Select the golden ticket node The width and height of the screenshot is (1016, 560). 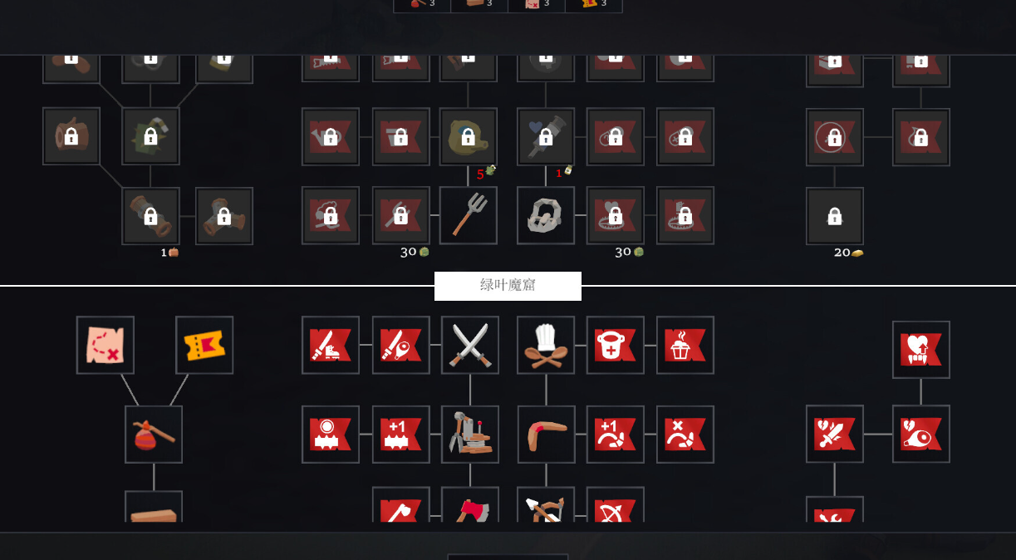tap(204, 345)
